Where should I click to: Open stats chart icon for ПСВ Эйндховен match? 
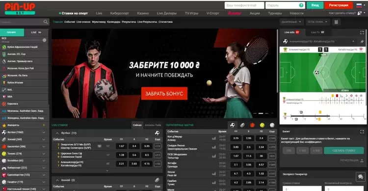click(214, 156)
